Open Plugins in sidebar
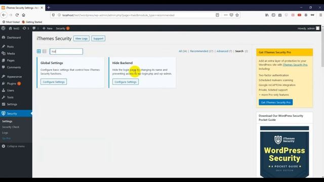Image resolution: width=324 pixels, height=182 pixels. pyautogui.click(x=11, y=83)
